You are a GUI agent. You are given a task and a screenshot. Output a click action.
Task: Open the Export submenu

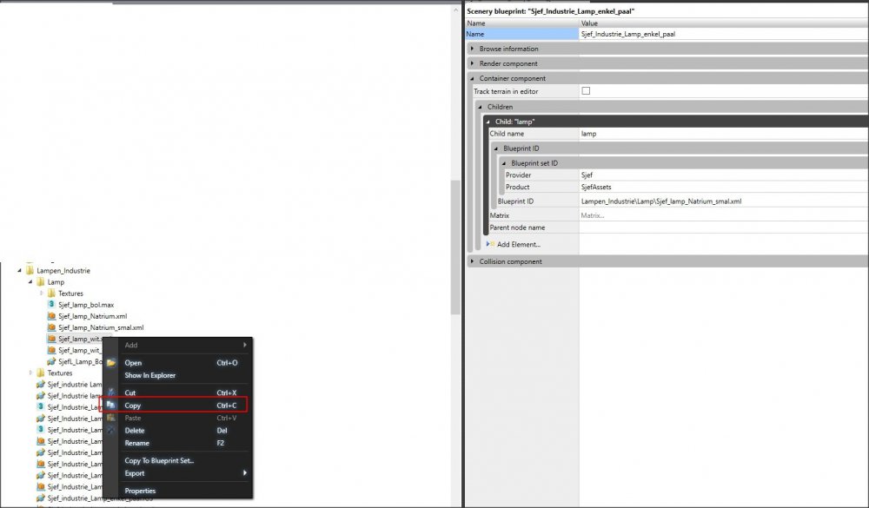pos(135,473)
